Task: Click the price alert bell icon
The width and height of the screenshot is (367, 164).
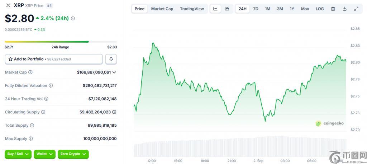Action: pyautogui.click(x=111, y=59)
